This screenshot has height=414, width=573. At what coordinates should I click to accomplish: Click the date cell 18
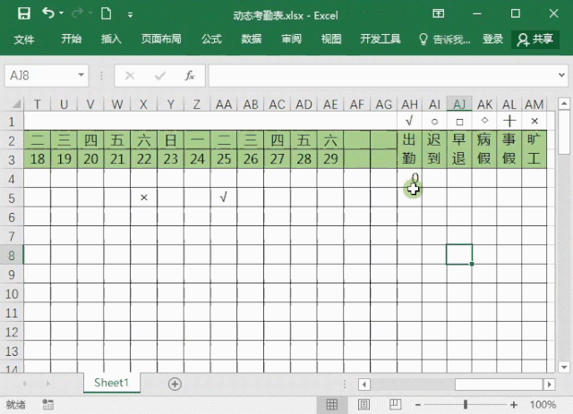coord(38,159)
